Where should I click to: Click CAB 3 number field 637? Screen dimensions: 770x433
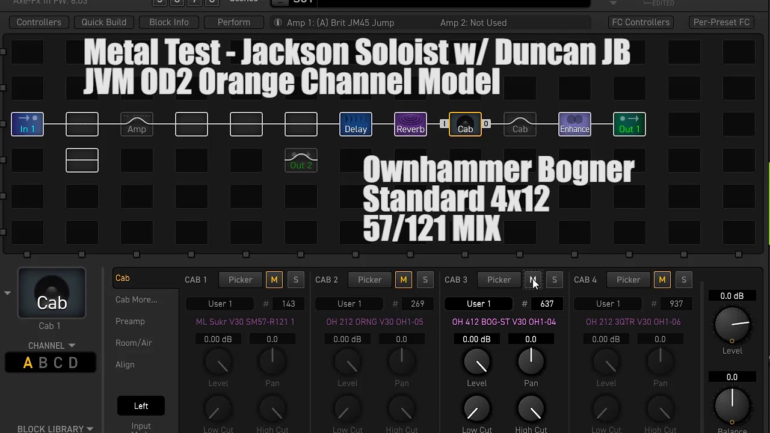547,304
